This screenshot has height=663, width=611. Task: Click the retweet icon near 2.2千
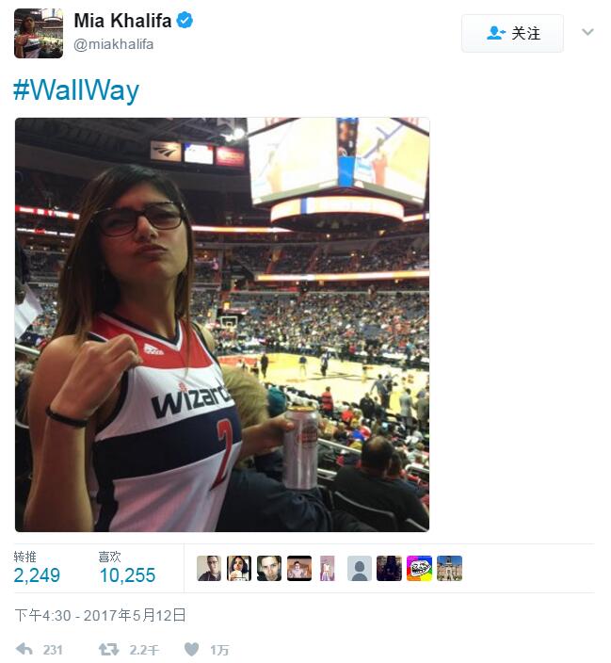(x=108, y=649)
